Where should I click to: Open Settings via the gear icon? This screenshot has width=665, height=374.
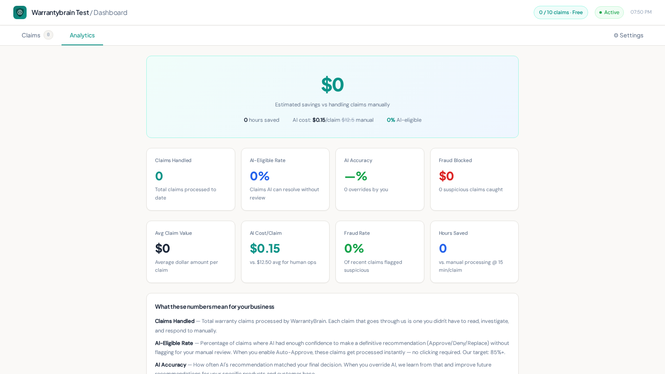click(x=616, y=35)
